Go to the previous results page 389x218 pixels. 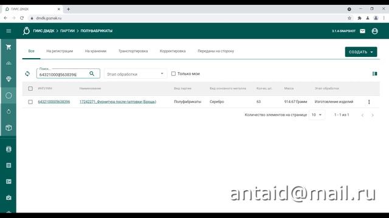(x=362, y=115)
